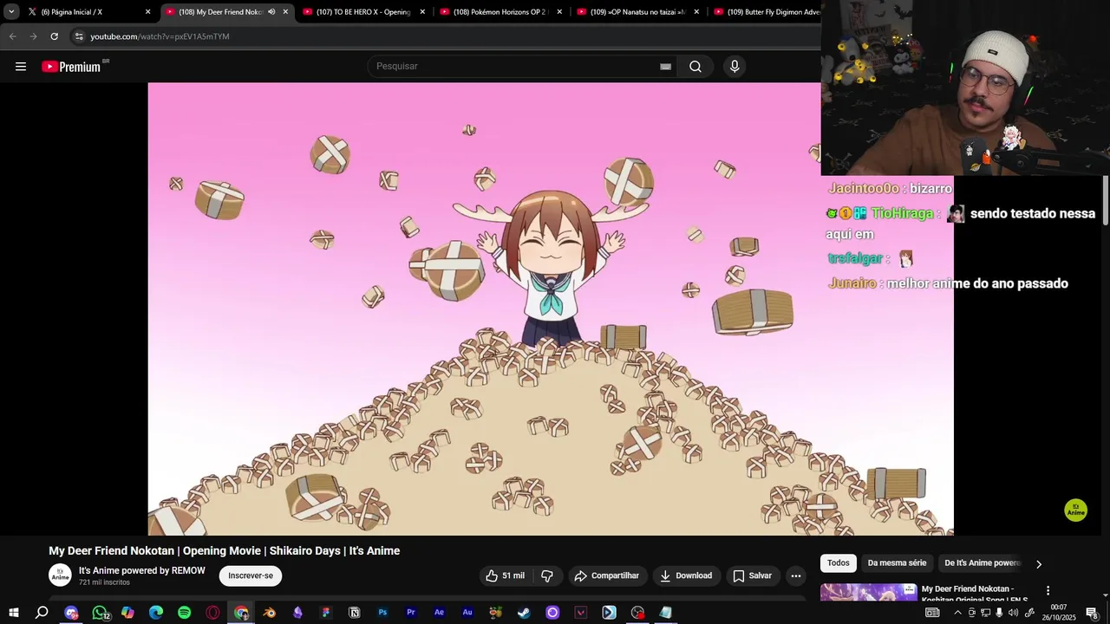
Task: Switch to the OP Nanatsu no taizai tab
Action: point(638,12)
